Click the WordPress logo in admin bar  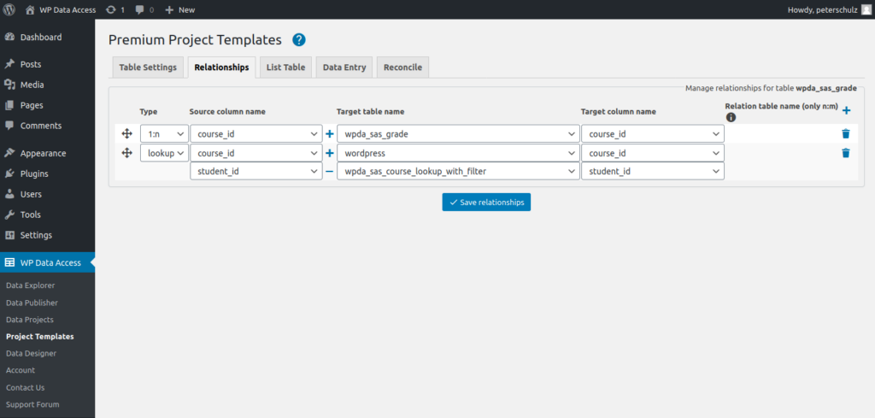9,9
